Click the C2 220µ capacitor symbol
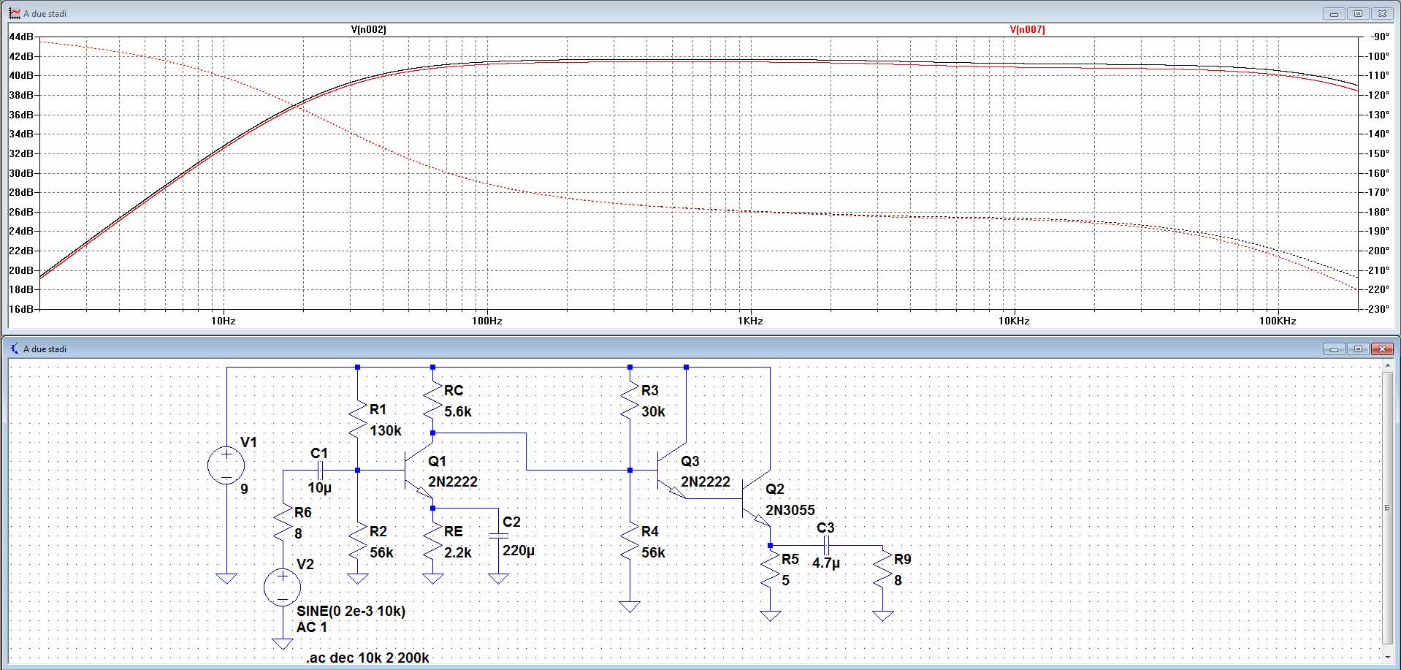This screenshot has width=1401, height=670. (498, 536)
